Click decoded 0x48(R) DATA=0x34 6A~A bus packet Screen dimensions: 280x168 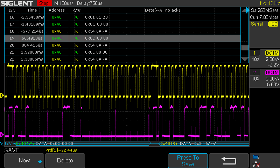coord(204,143)
